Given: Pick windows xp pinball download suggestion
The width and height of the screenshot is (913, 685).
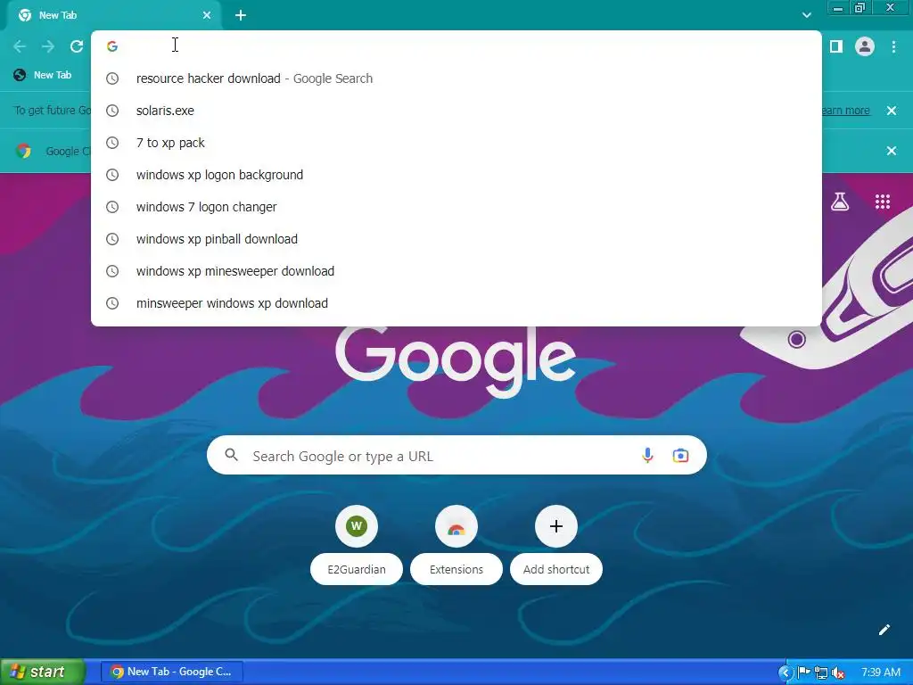Looking at the screenshot, I should (456, 239).
